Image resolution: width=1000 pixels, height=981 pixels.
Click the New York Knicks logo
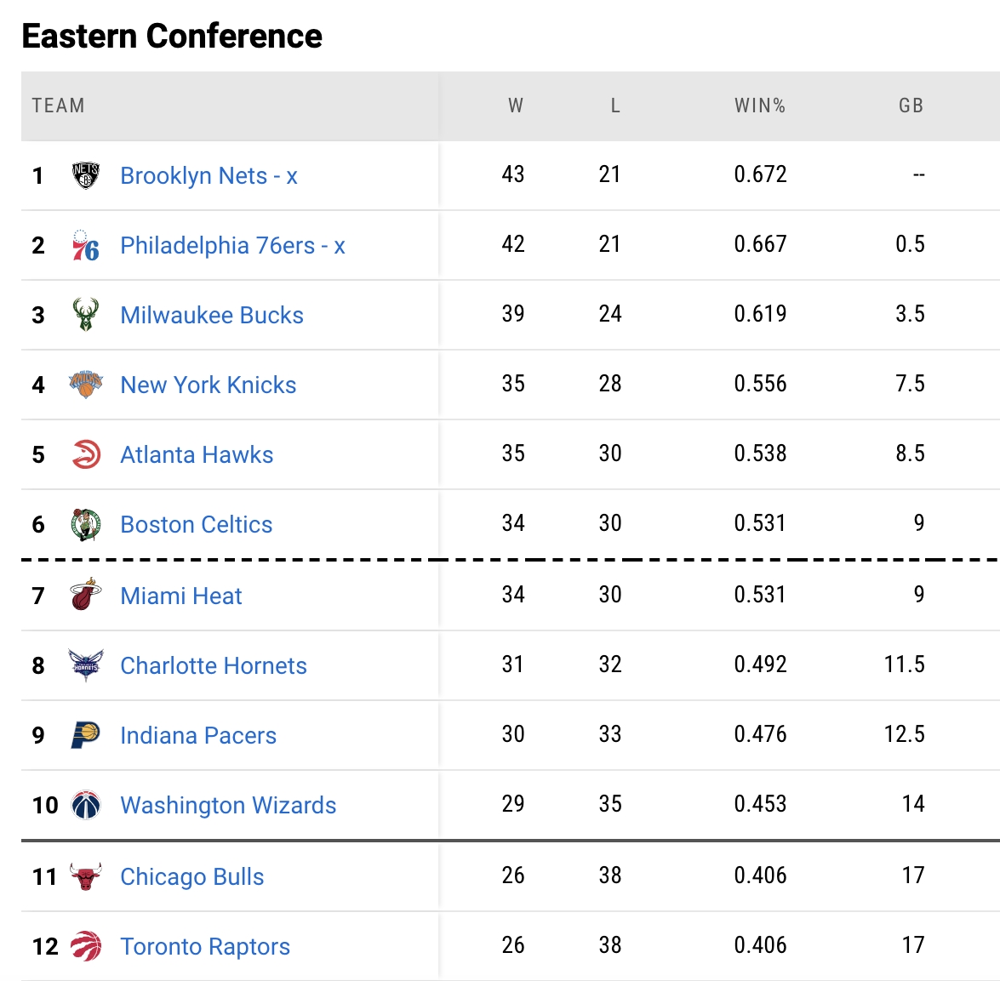click(x=85, y=385)
